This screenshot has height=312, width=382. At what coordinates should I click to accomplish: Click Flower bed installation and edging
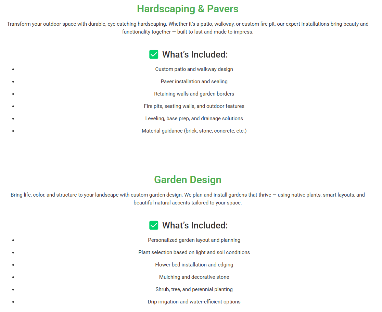click(x=194, y=265)
